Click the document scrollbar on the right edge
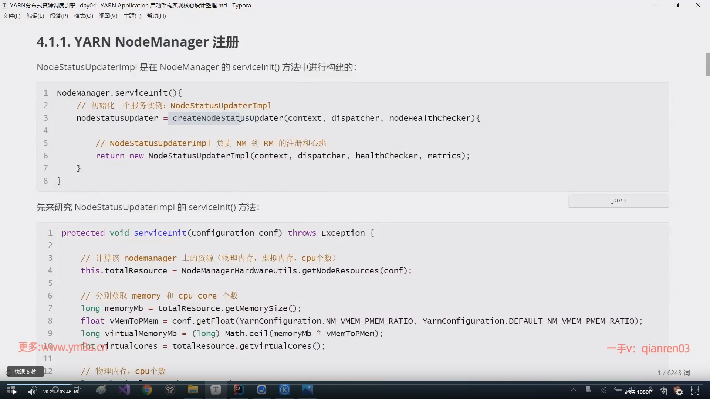This screenshot has width=710, height=399. pos(707,65)
